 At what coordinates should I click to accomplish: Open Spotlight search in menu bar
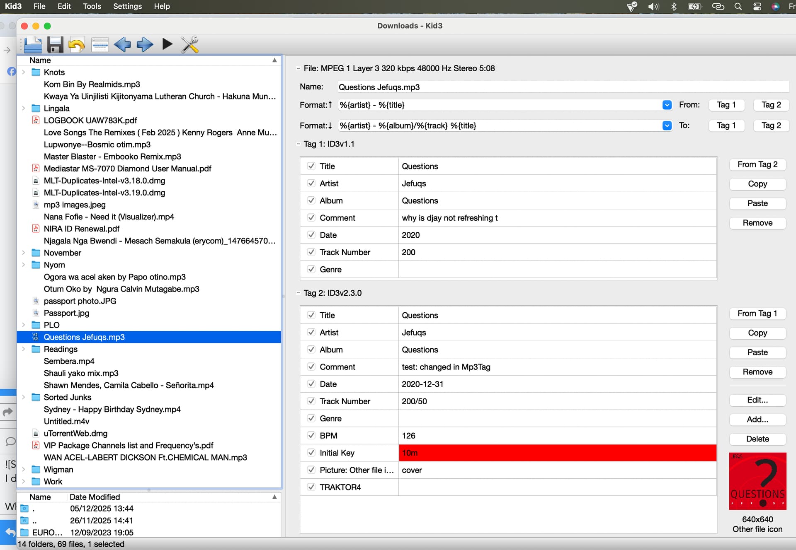click(x=738, y=6)
